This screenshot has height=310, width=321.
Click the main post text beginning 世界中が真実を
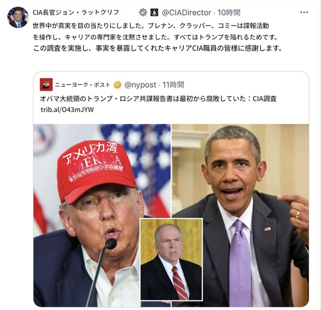pos(157,37)
